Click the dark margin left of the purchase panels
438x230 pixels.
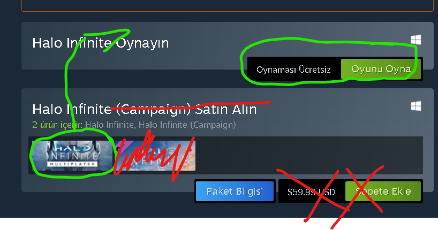(11, 112)
